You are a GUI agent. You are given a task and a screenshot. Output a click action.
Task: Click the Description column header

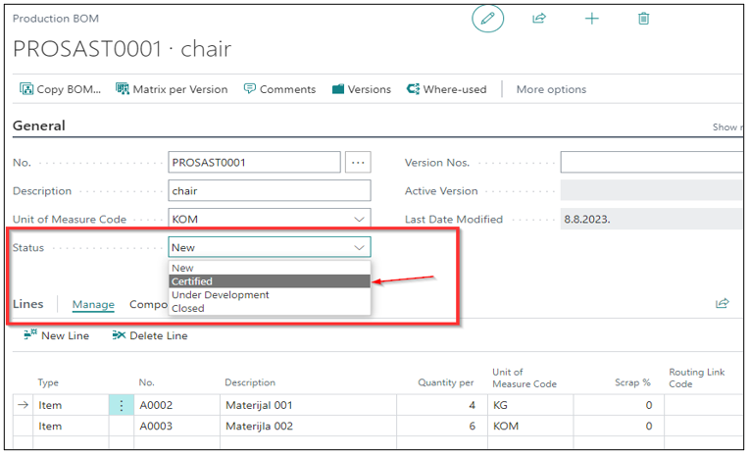(x=250, y=382)
